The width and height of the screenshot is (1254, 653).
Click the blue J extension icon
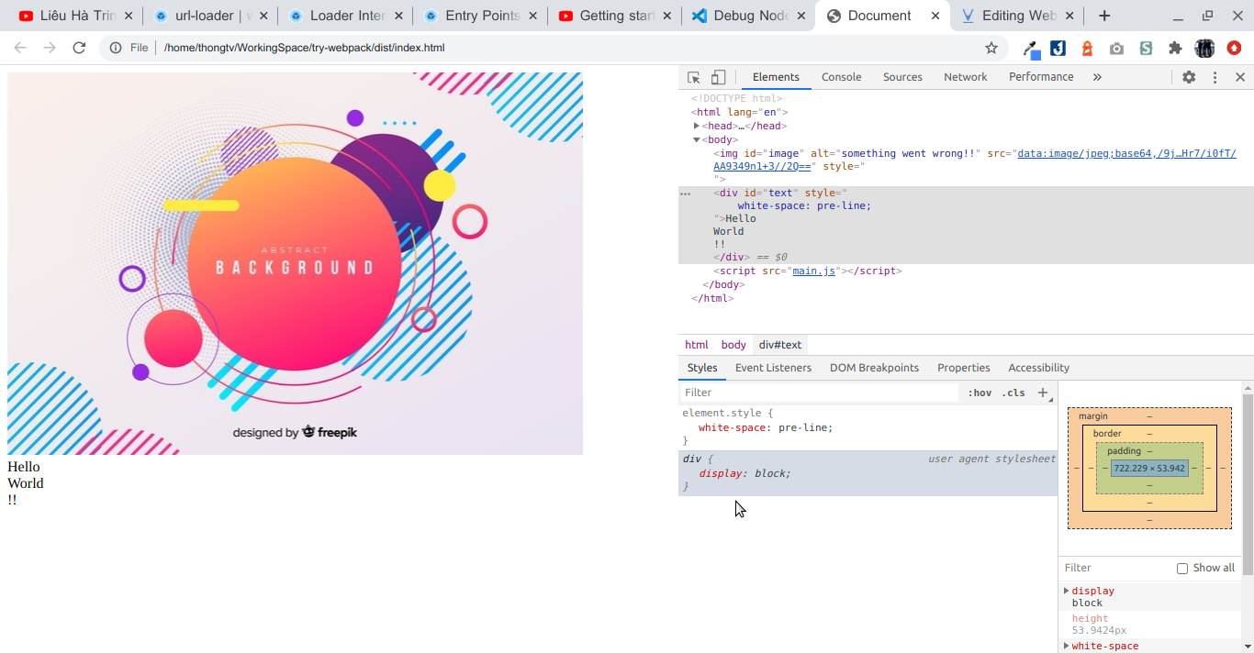click(1058, 49)
